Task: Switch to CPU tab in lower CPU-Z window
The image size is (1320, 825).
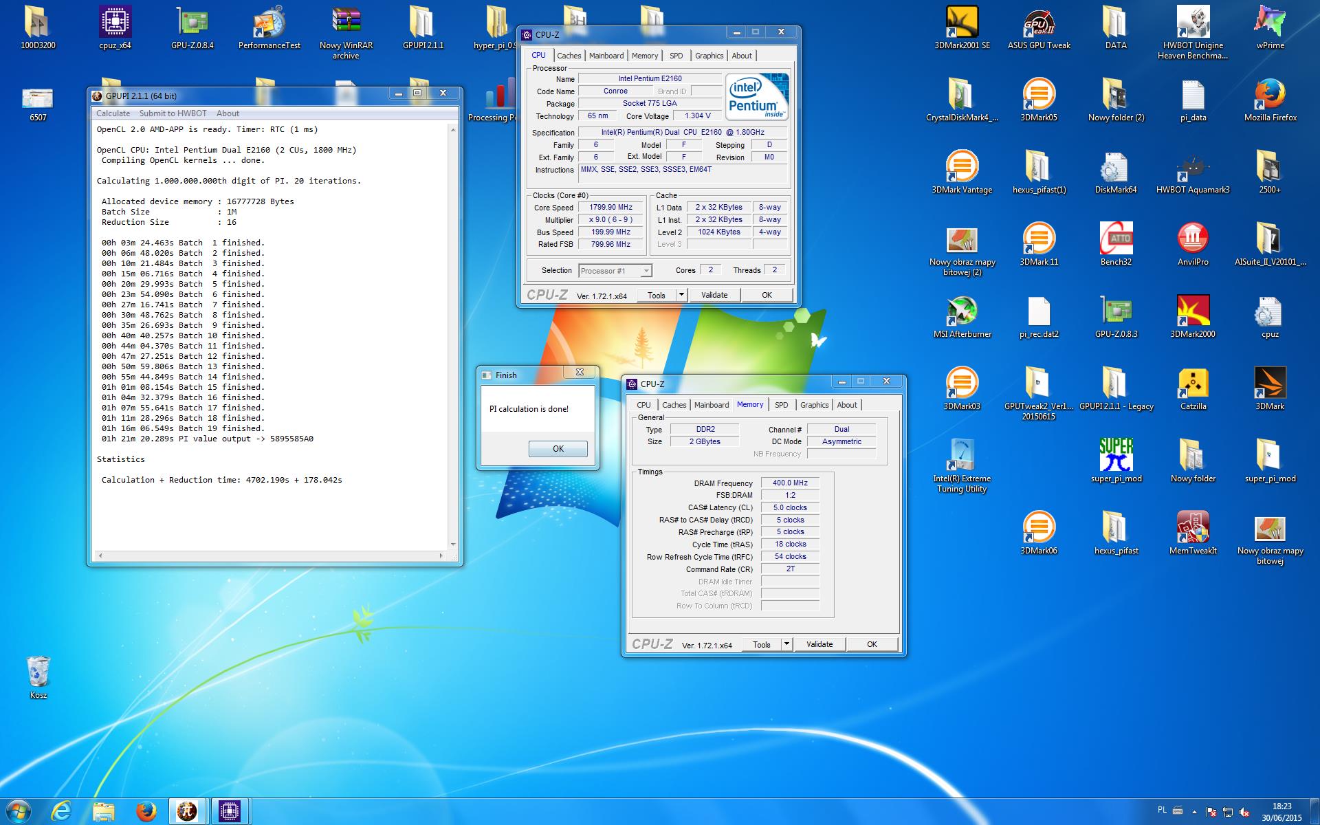Action: (643, 405)
